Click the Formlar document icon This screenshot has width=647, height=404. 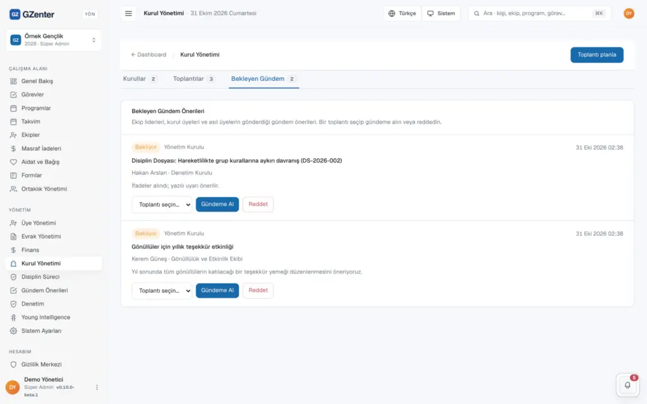pos(13,175)
